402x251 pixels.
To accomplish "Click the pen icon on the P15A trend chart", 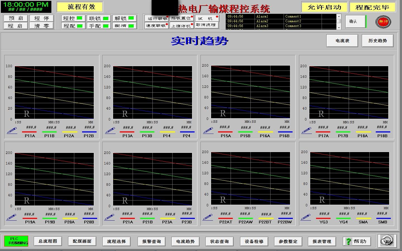I will pyautogui.click(x=208, y=131).
